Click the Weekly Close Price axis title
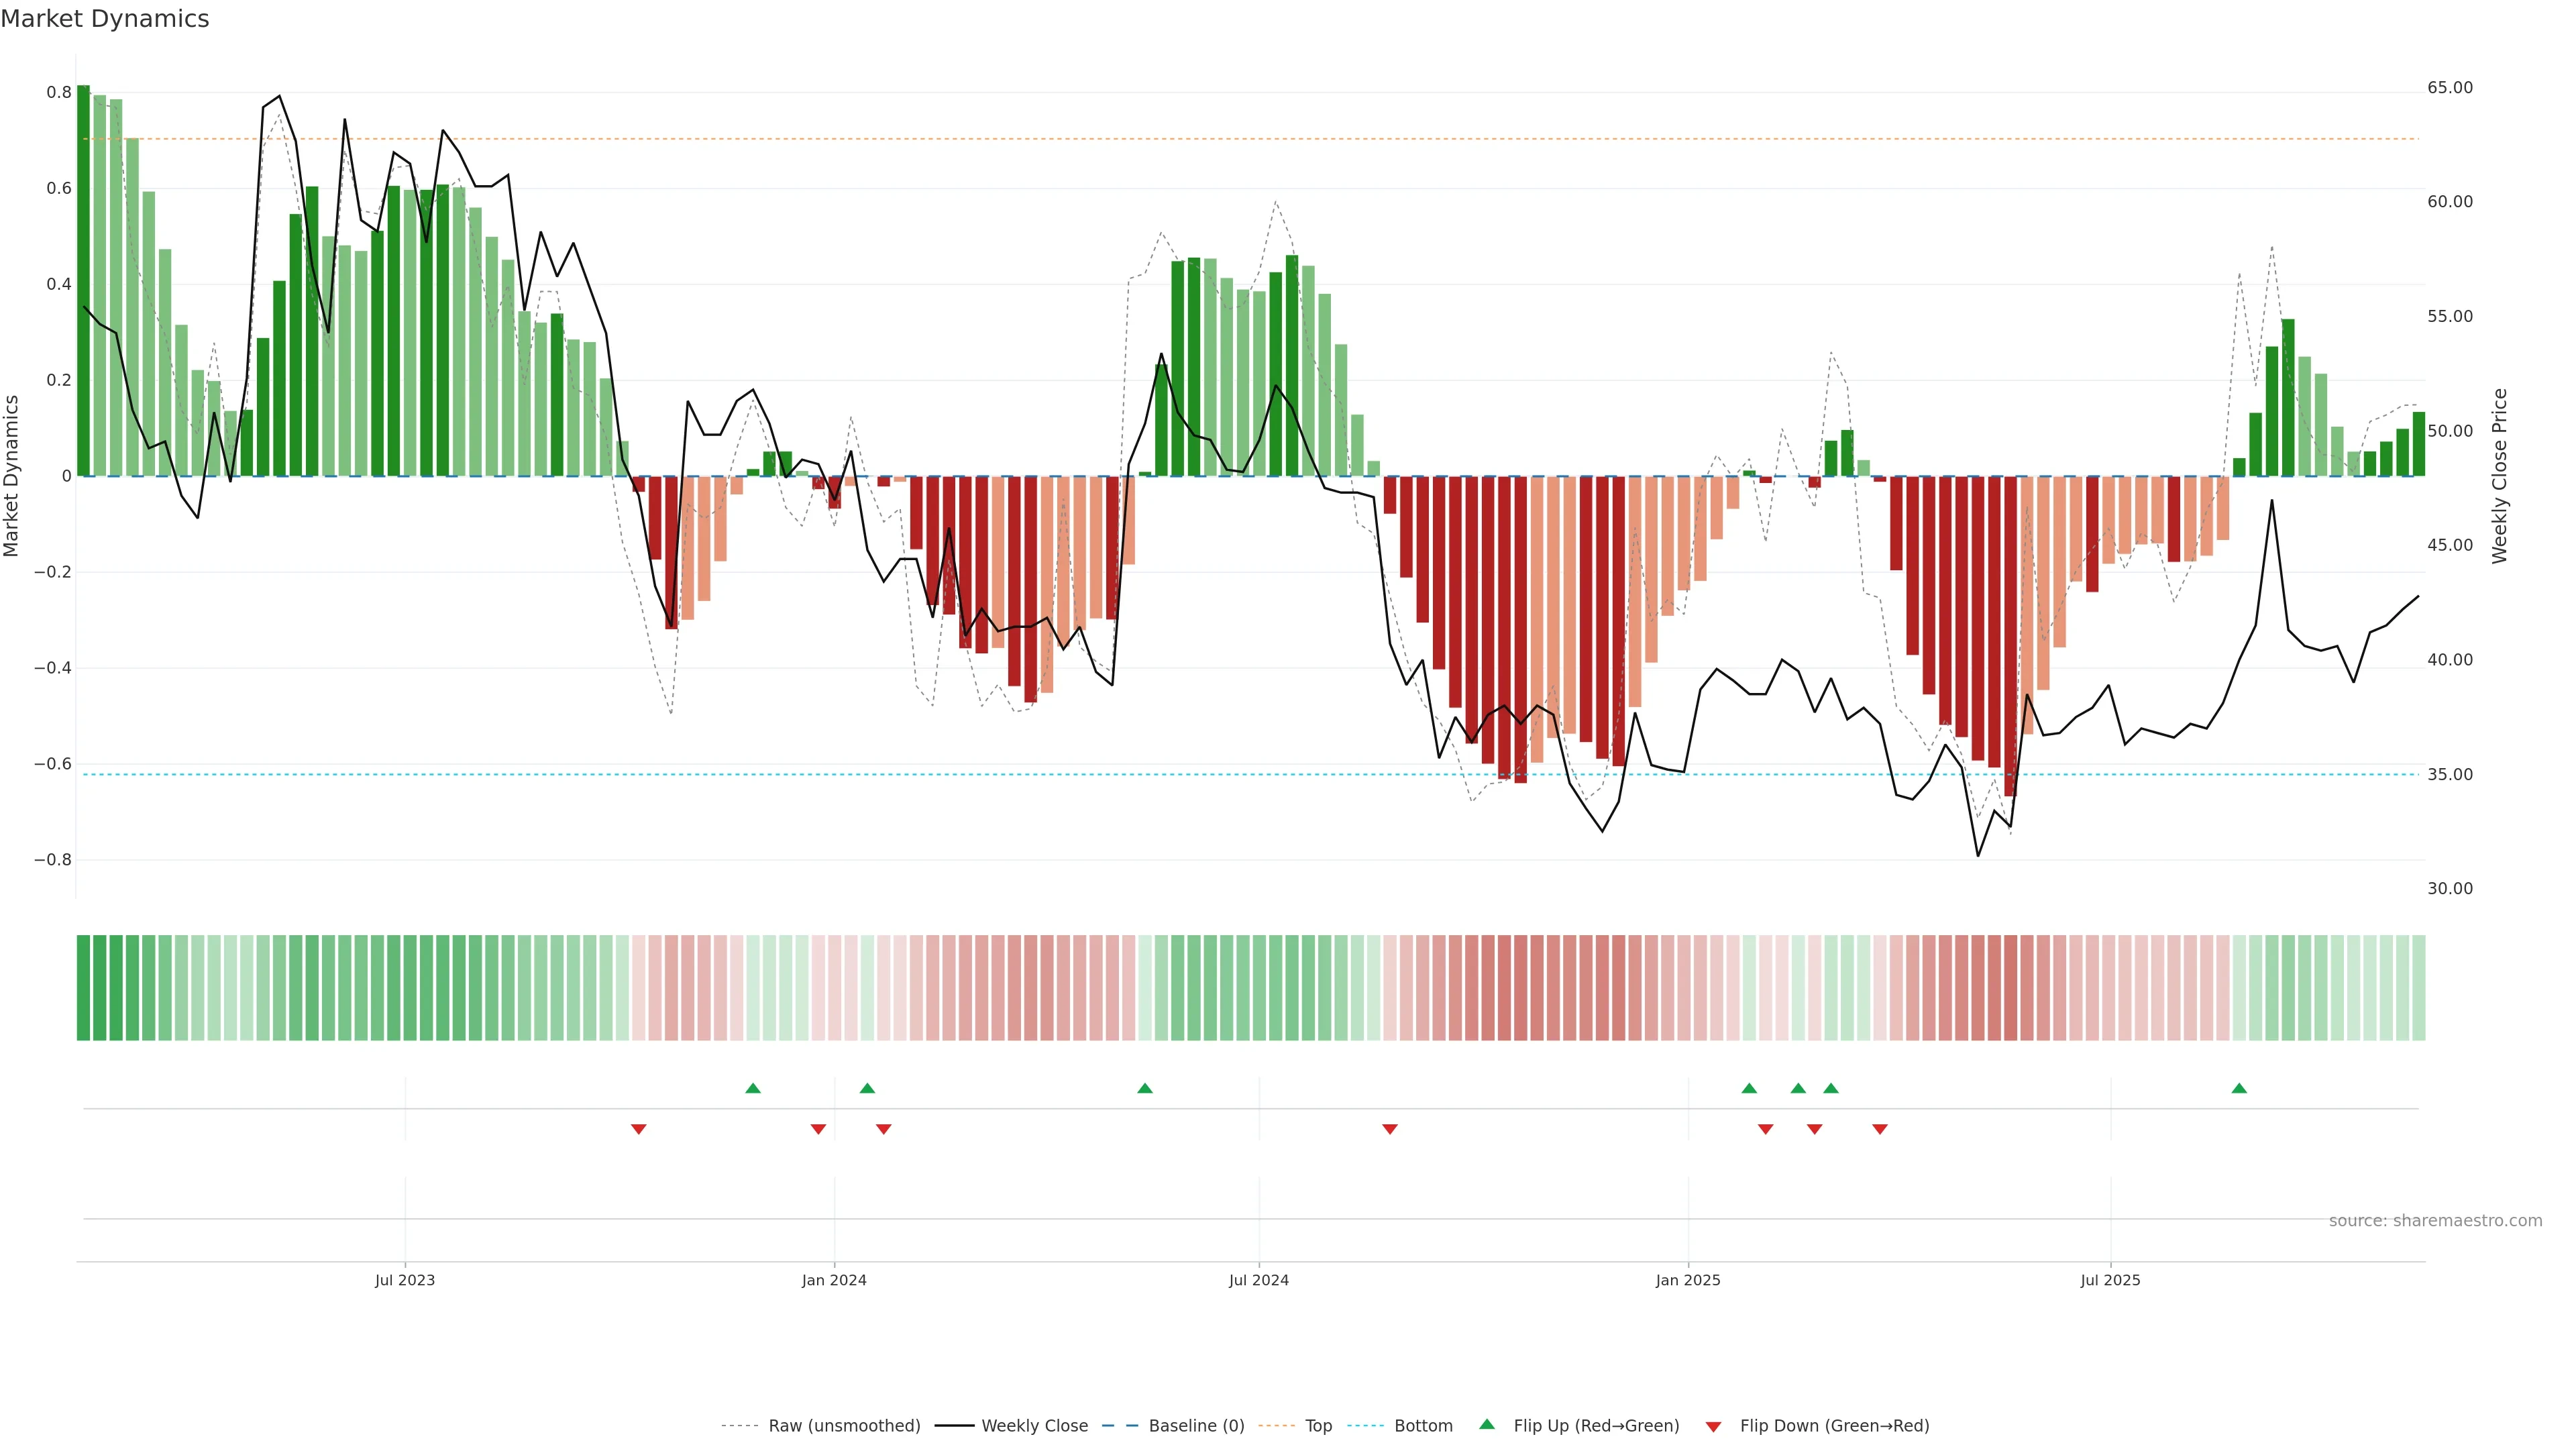Image resolution: width=2576 pixels, height=1449 pixels. pos(2499,476)
